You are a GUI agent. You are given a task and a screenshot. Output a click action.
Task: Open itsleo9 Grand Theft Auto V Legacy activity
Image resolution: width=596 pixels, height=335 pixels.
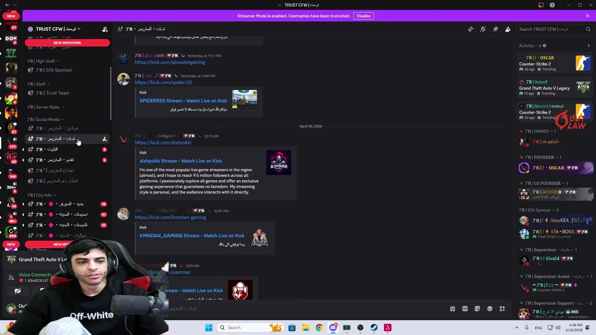click(555, 87)
